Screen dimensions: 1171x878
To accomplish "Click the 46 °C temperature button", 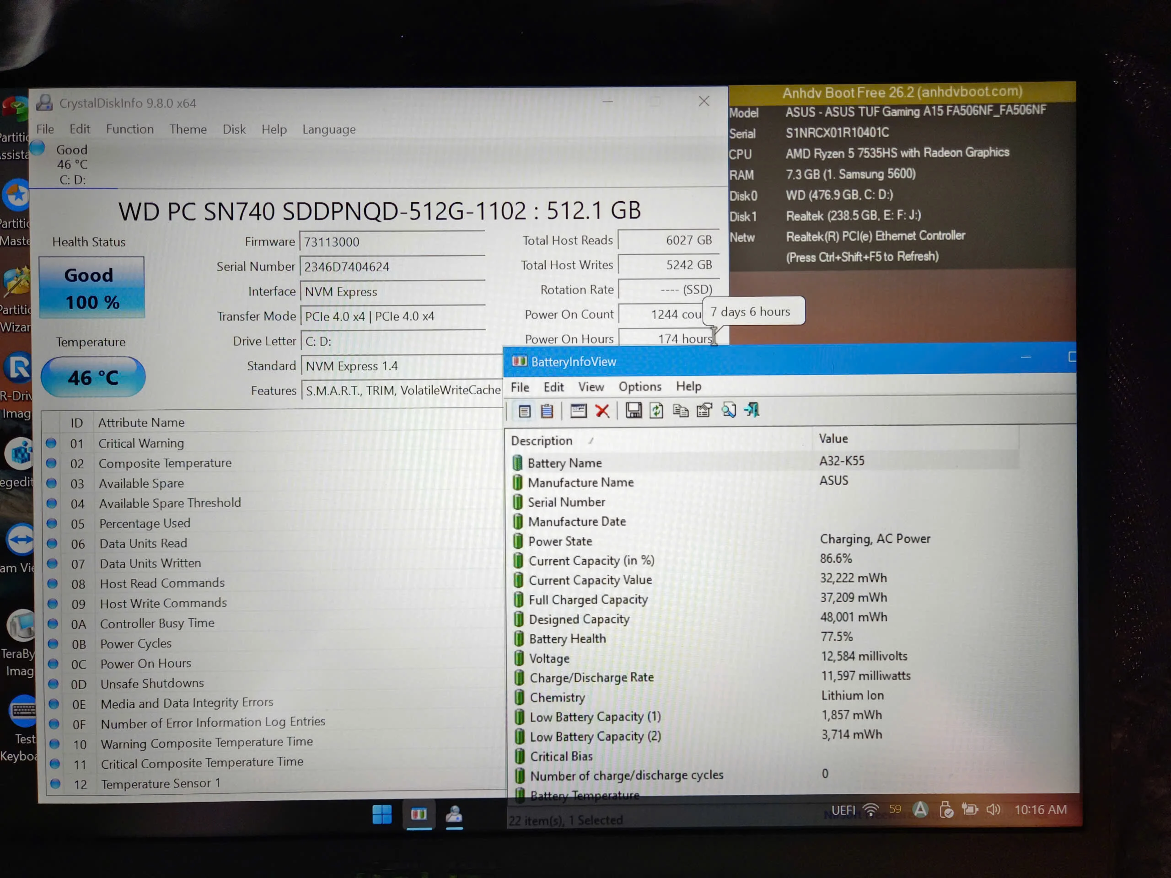I will click(93, 377).
